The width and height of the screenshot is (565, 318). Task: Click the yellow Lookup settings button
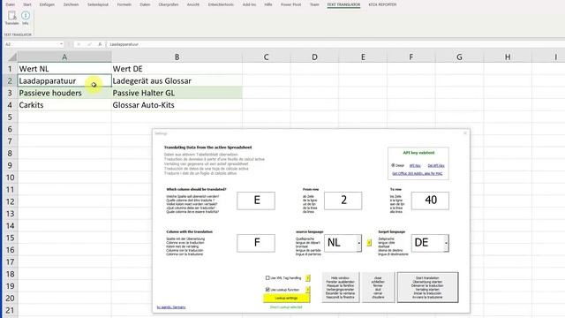point(286,299)
